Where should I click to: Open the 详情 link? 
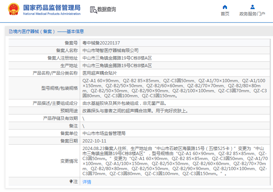point(87,182)
